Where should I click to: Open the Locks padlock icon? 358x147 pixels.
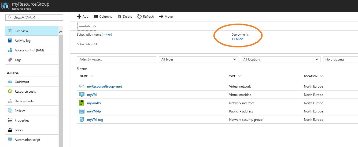10,130
